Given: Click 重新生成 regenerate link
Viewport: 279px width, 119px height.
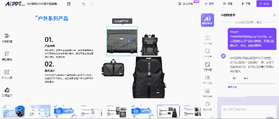Looking at the screenshot, I should click(232, 87).
